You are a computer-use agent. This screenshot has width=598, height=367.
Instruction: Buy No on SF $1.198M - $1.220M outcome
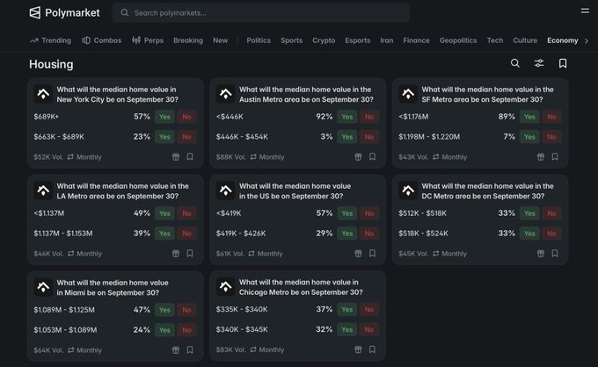point(551,137)
